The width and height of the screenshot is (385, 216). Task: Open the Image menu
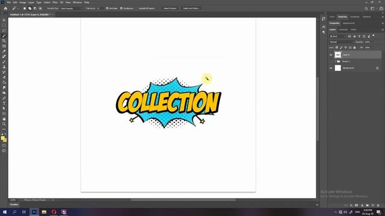(x=23, y=2)
